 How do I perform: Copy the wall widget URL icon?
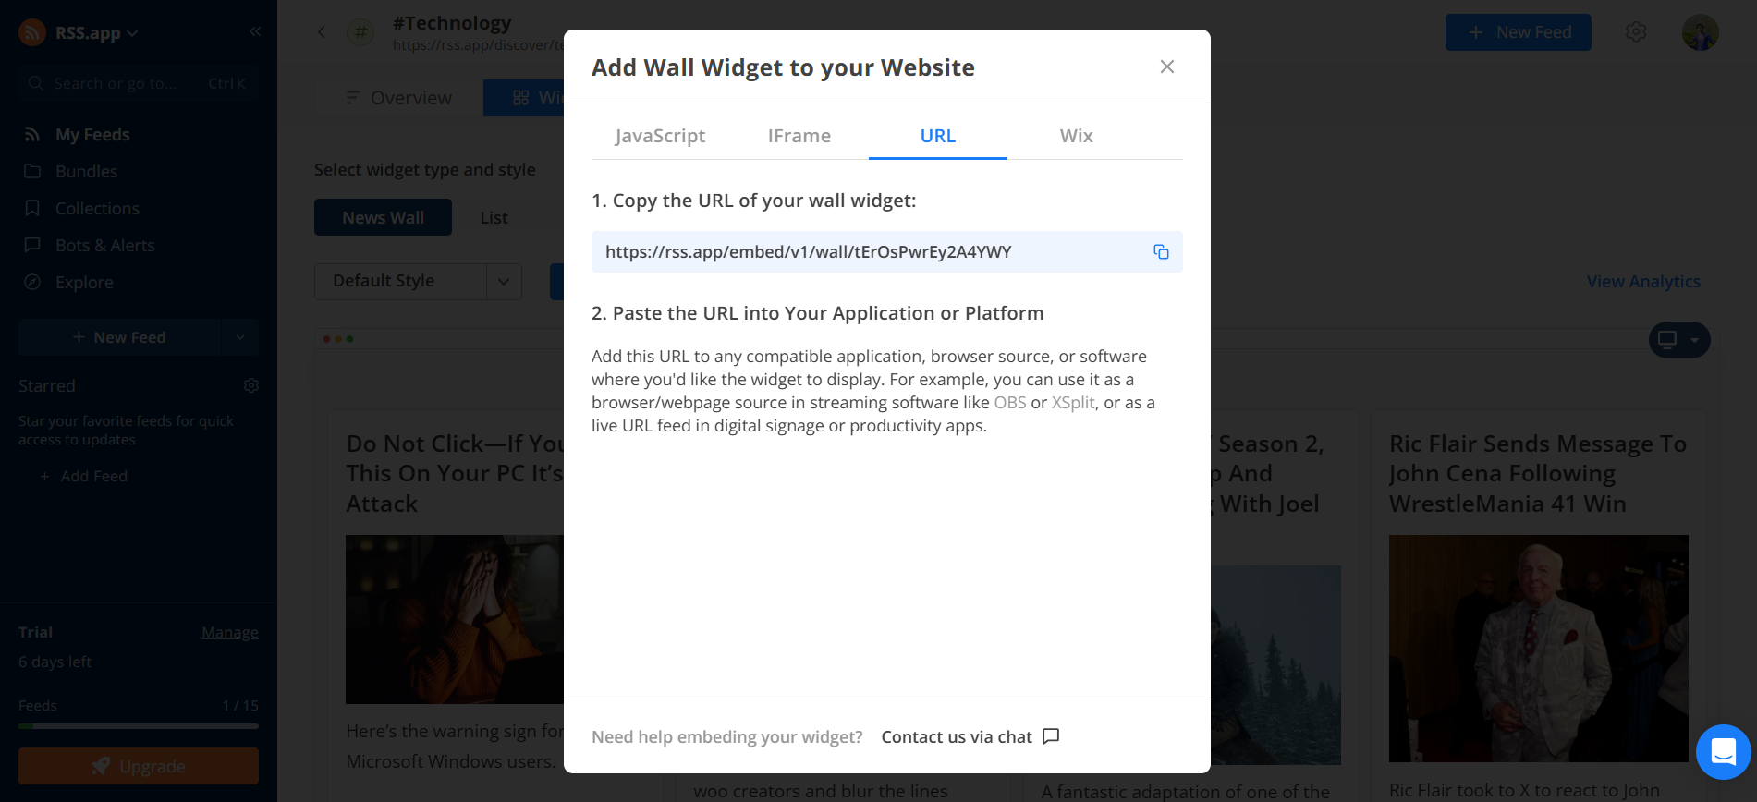click(x=1161, y=252)
